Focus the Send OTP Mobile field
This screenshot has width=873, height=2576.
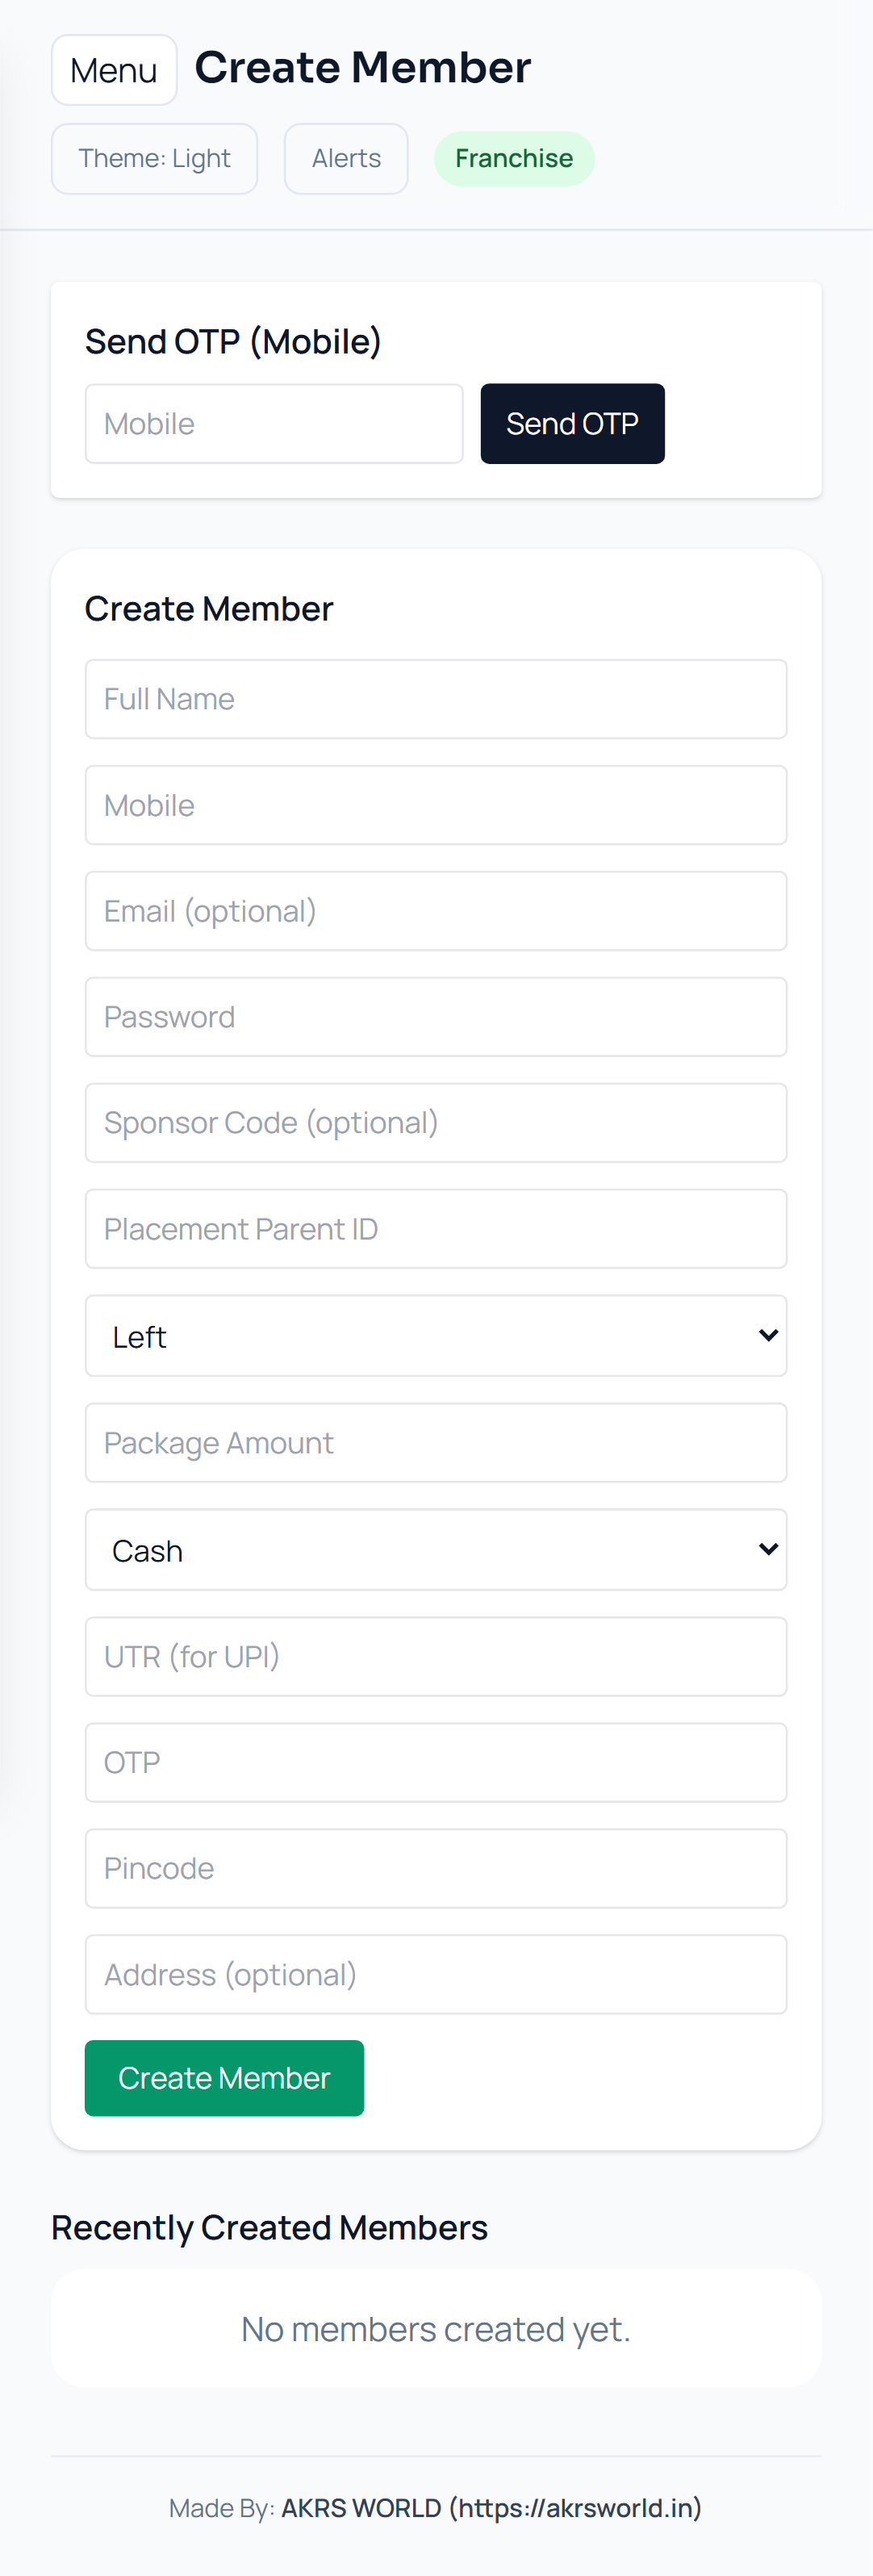point(274,424)
